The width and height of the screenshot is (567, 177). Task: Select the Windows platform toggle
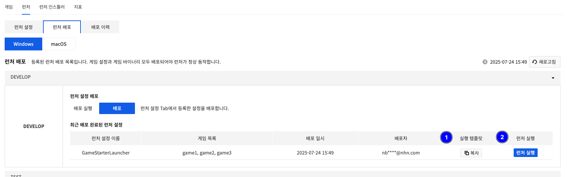23,44
